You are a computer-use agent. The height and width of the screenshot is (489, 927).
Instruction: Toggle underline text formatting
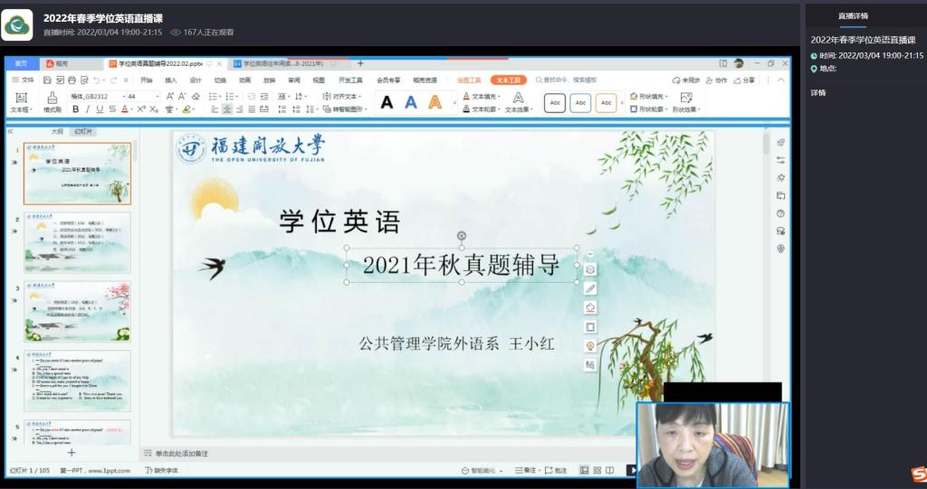pyautogui.click(x=99, y=109)
